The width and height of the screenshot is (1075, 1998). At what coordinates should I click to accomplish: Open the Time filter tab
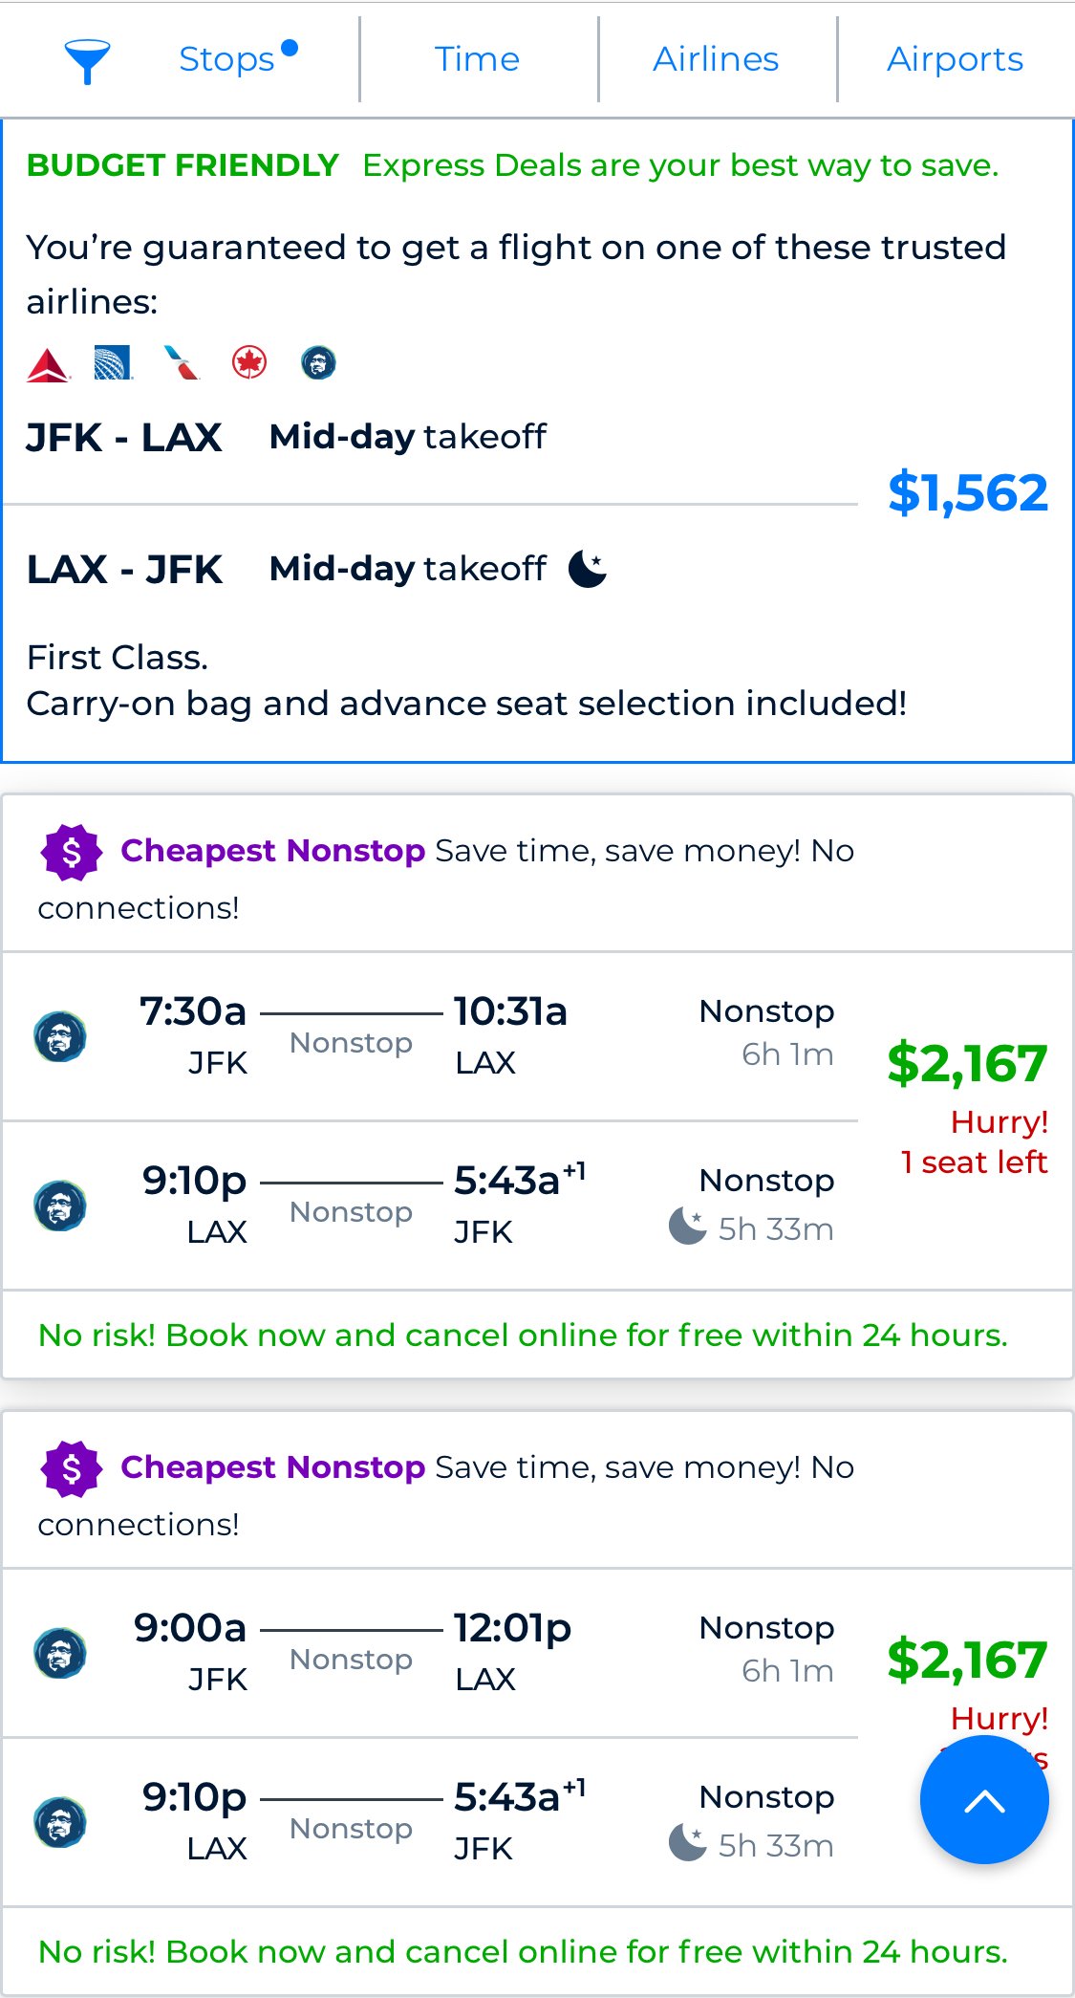pos(478,59)
